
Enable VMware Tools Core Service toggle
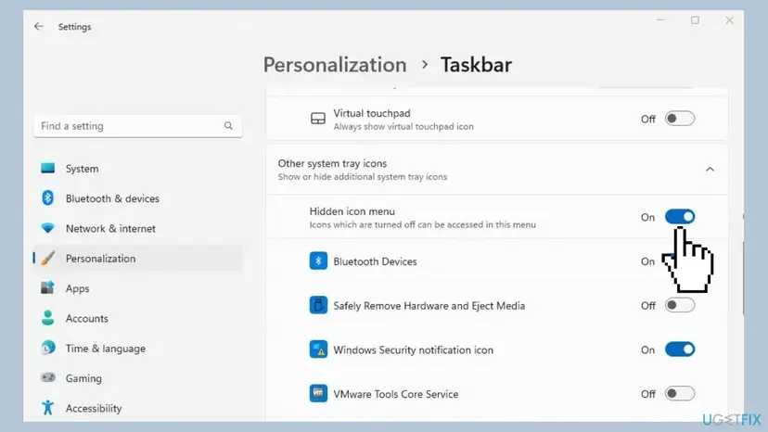tap(680, 393)
